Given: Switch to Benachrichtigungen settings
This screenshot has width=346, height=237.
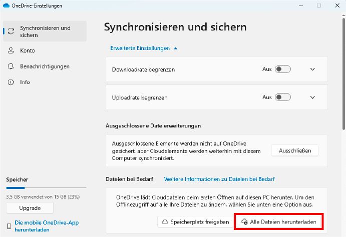Looking at the screenshot, I should click(45, 66).
